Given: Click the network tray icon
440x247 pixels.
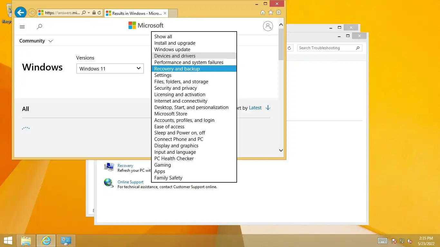Looking at the screenshot, I should click(x=402, y=241).
